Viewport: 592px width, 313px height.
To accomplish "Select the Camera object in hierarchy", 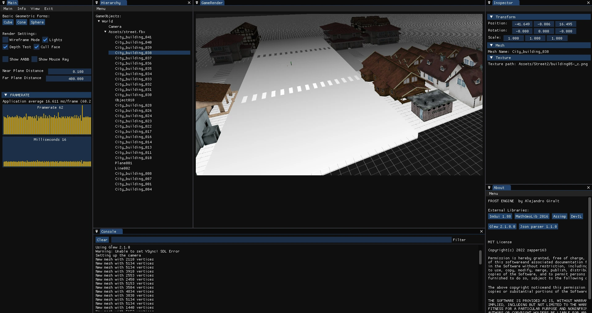I will [115, 27].
